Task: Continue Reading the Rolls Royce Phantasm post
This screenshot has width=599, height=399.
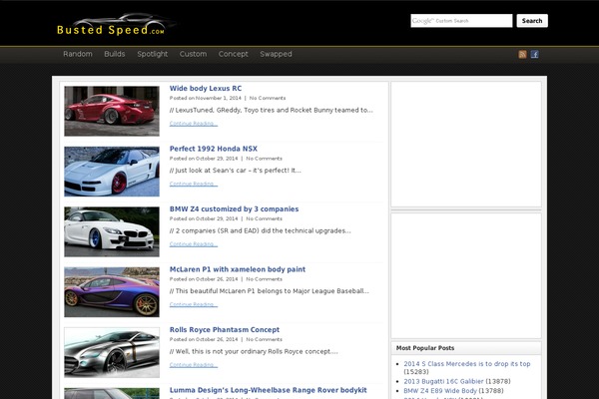Action: pos(194,365)
